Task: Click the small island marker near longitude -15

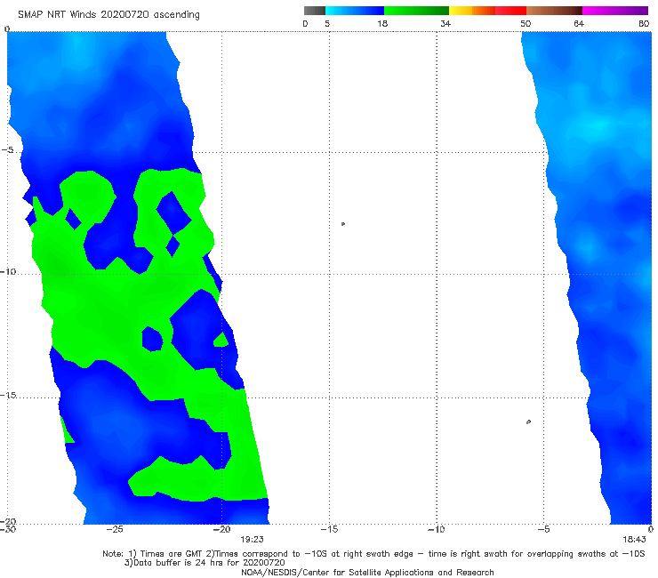Action: (343, 224)
